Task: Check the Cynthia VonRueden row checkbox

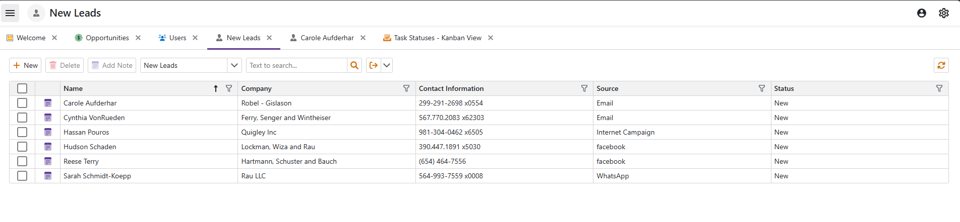Action: pyautogui.click(x=22, y=118)
